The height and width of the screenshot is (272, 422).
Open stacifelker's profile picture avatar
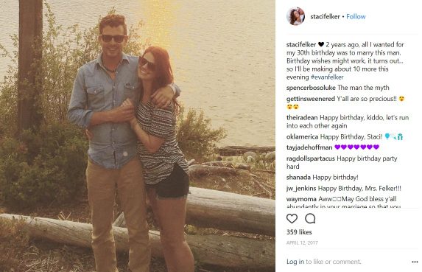tap(295, 16)
